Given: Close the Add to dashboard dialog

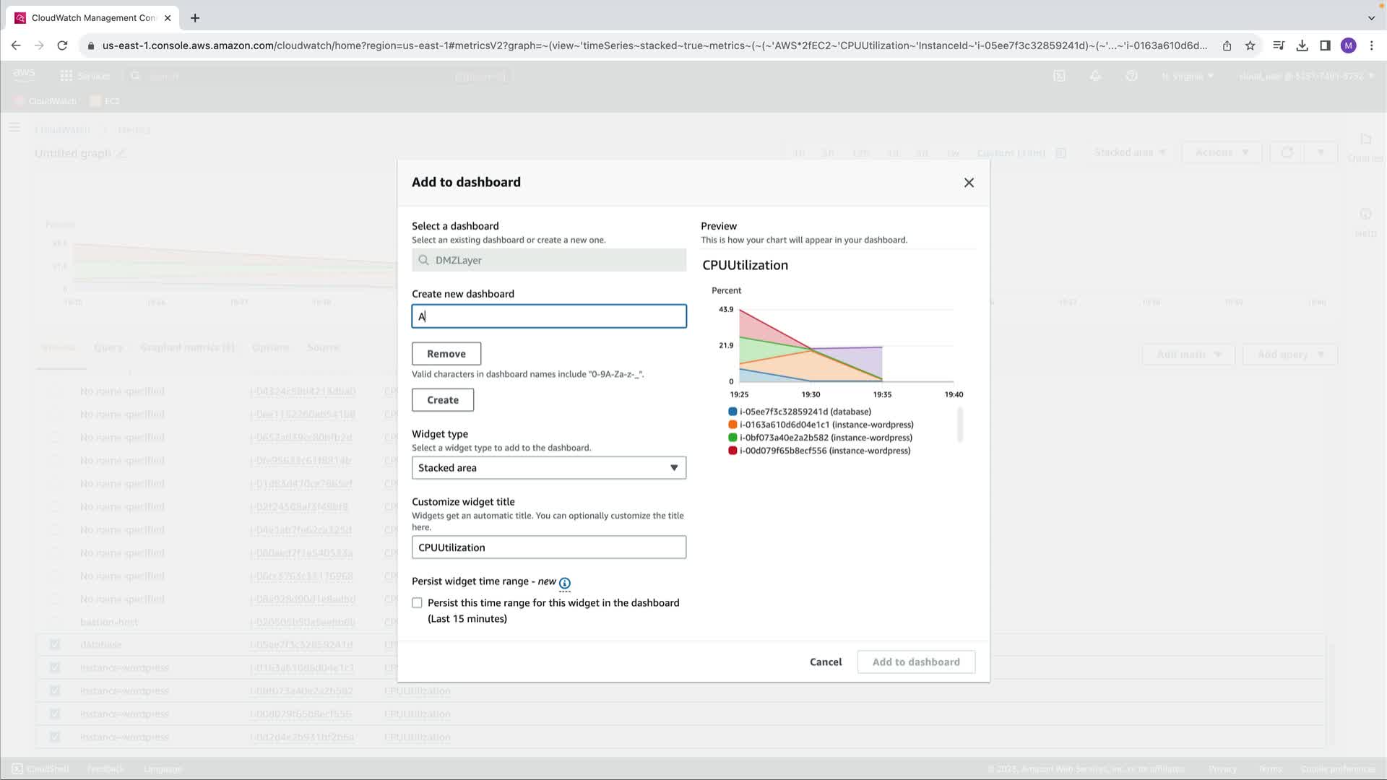Looking at the screenshot, I should click(969, 183).
